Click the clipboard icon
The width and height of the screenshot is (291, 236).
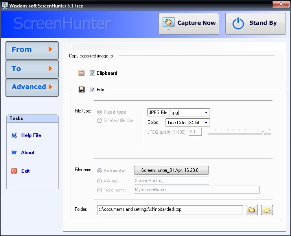81,73
